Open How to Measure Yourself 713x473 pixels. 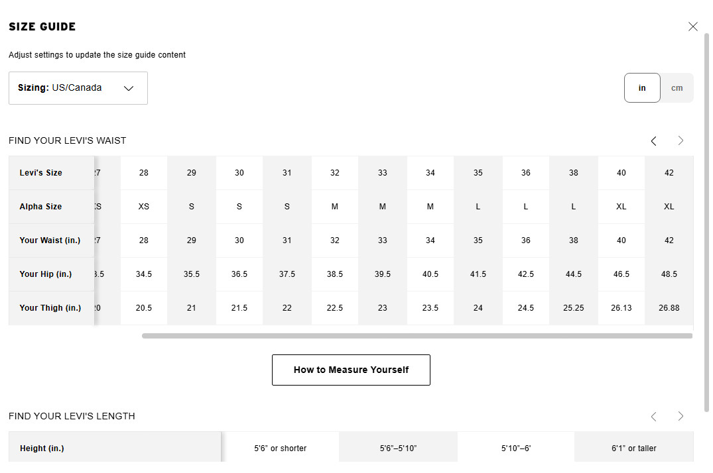click(x=351, y=370)
